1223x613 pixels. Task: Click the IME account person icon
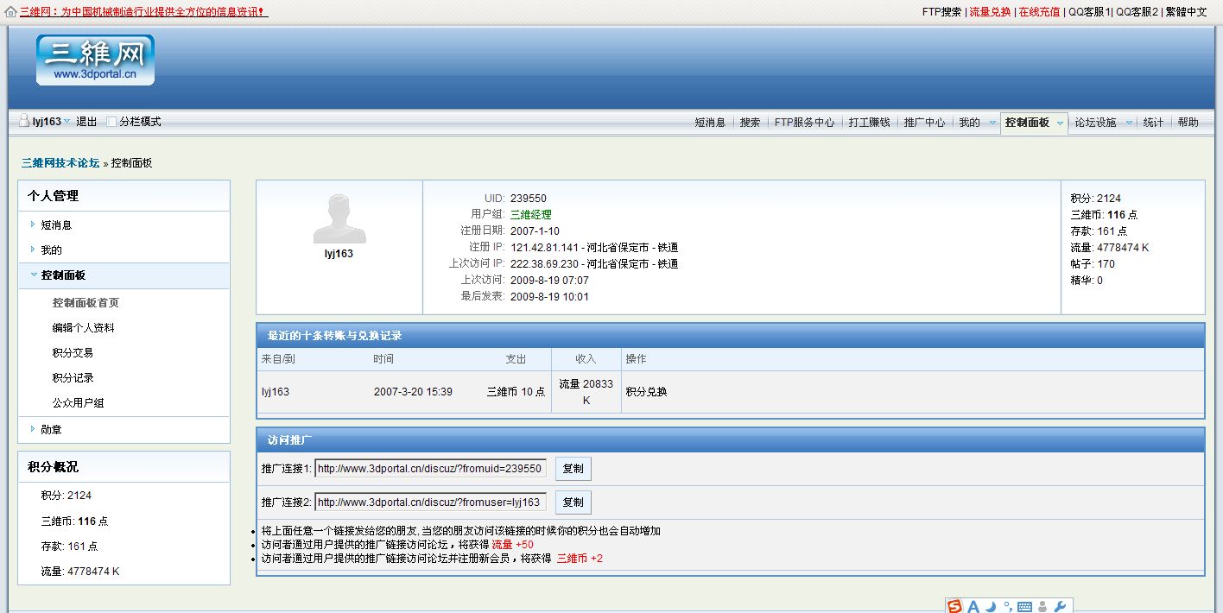pos(1042,606)
